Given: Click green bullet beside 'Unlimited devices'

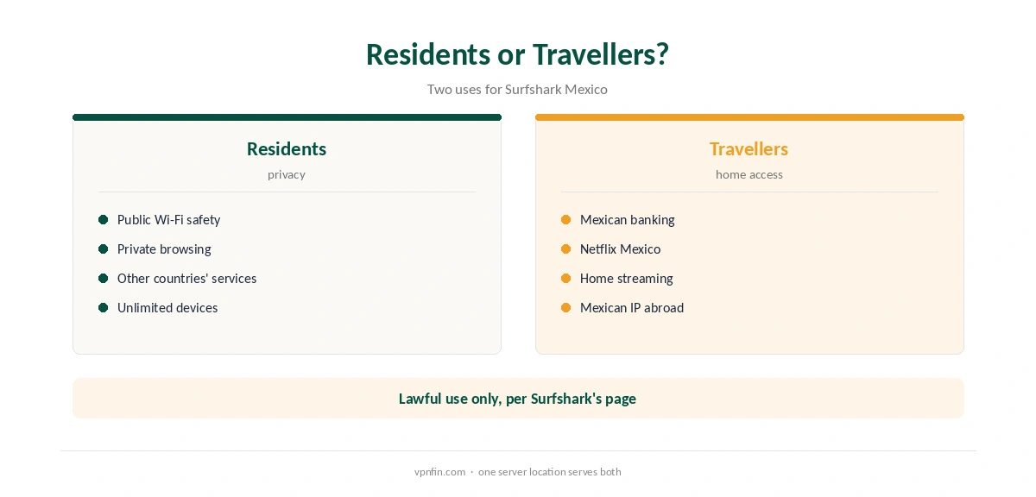Looking at the screenshot, I should coord(103,308).
